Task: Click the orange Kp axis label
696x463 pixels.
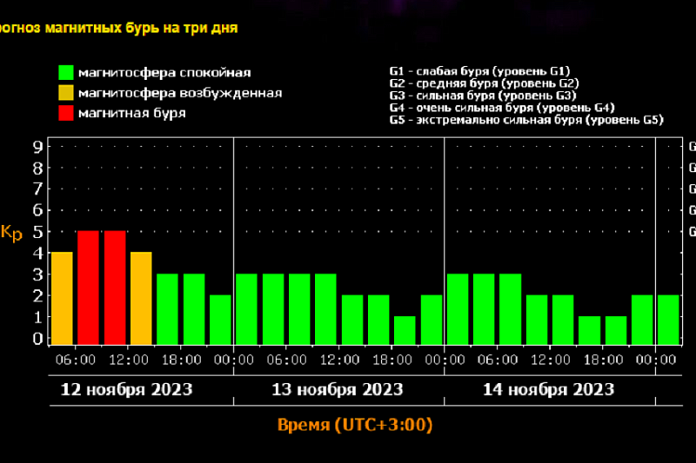Action: click(12, 233)
